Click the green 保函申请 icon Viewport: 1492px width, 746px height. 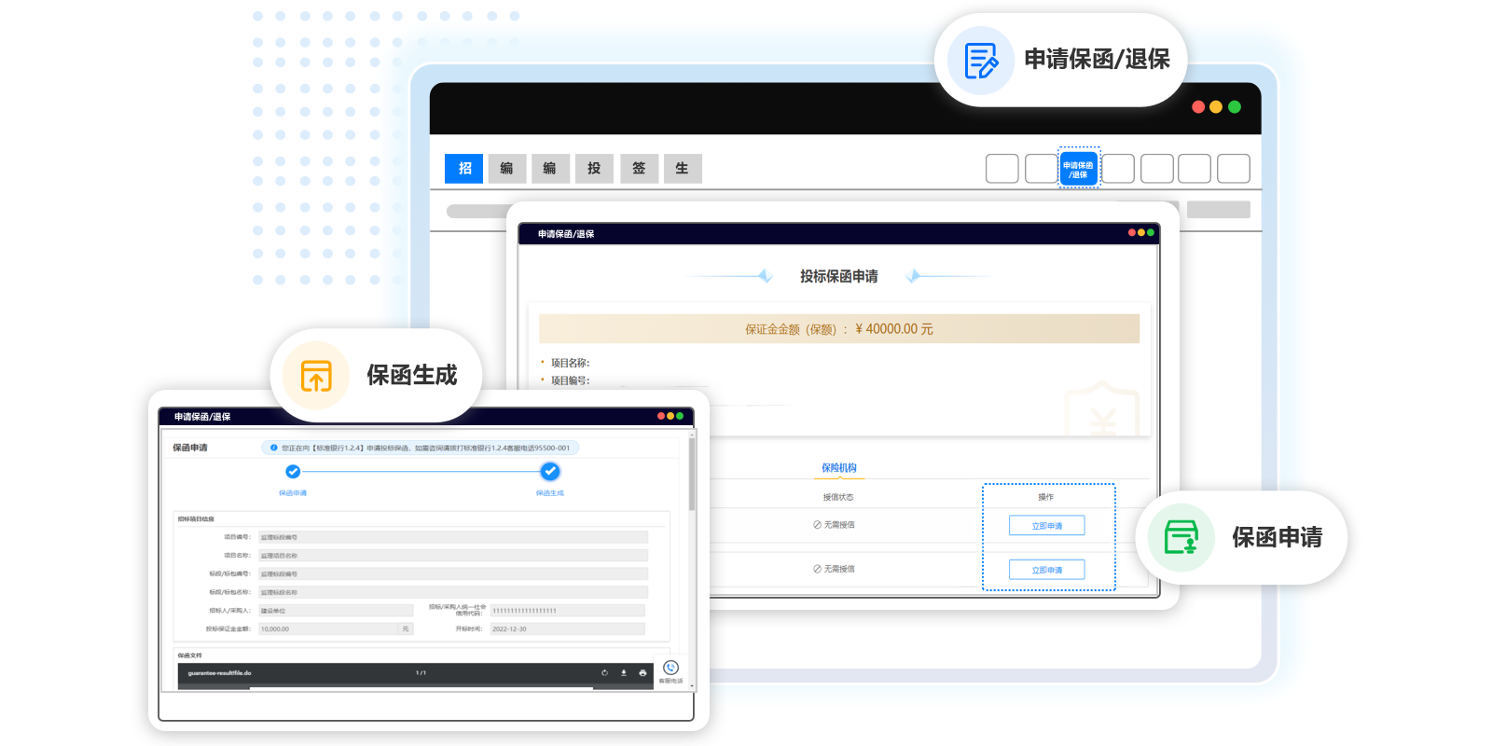point(1181,537)
